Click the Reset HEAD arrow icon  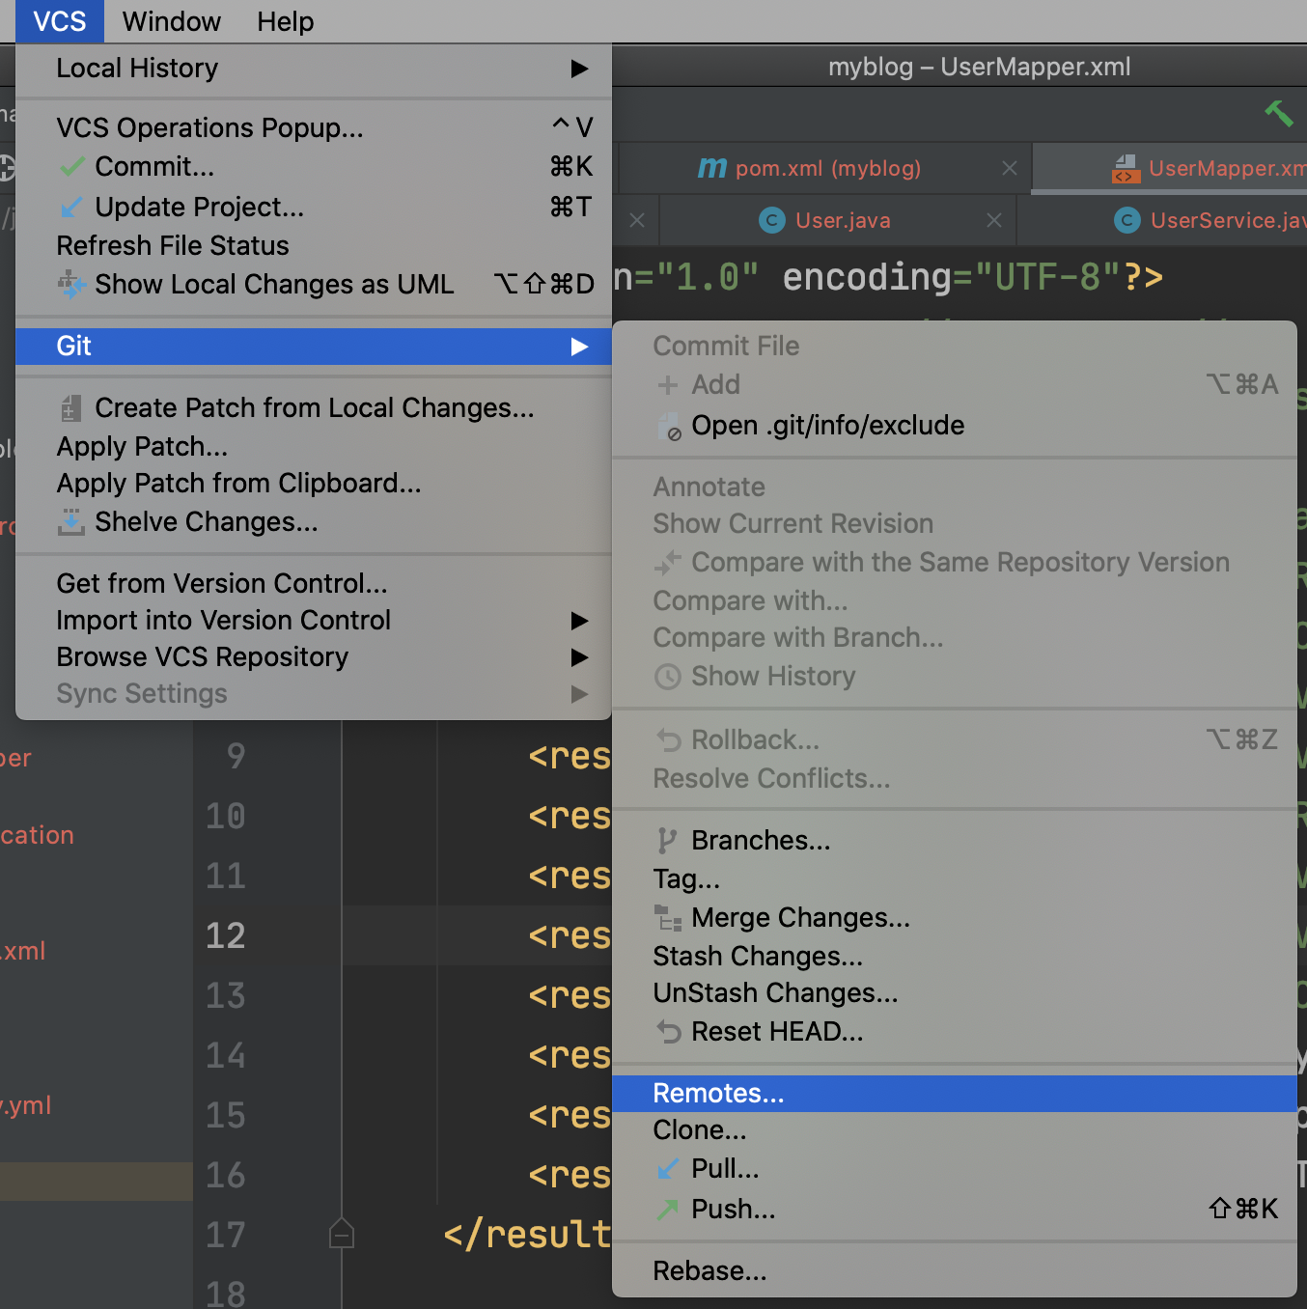tap(668, 1032)
